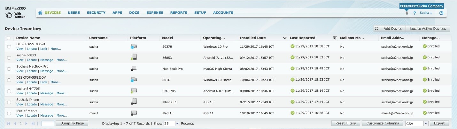Image resolution: width=457 pixels, height=129 pixels.
Task: Click green status check beside 11/29/2017 10:58 ICT
Action: click(292, 113)
